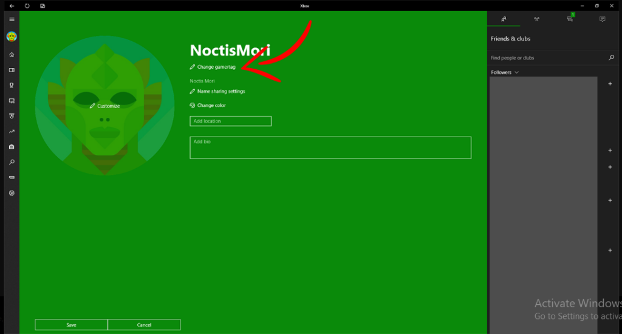
Task: Click the Save button
Action: pos(72,324)
